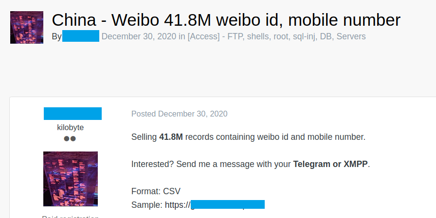Click the small author avatar beside the title

click(x=26, y=27)
